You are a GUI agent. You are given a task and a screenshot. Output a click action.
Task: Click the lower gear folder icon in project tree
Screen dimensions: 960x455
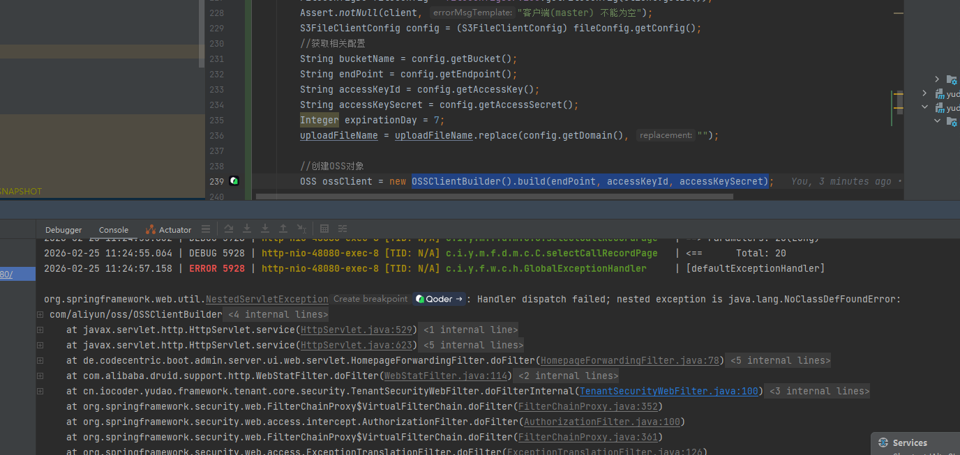952,121
